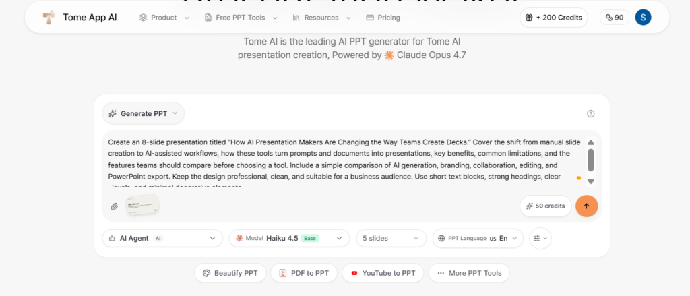The height and width of the screenshot is (296, 690).
Task: Click the Tome App AI logo icon
Action: (x=49, y=17)
